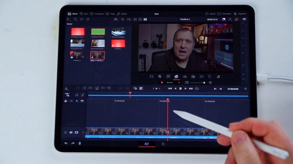
Task: Click the sync clips icon
Action: click(x=81, y=19)
